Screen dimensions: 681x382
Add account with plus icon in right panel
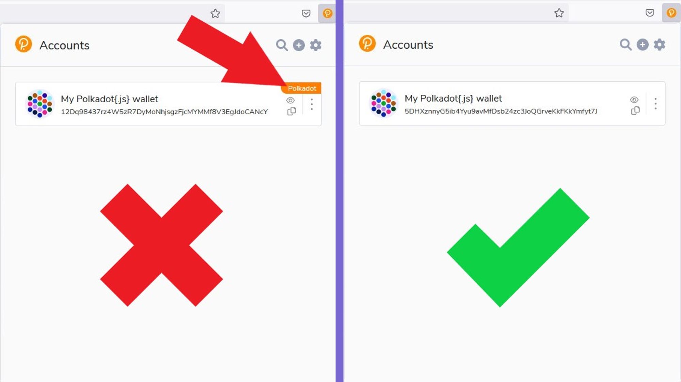point(643,45)
